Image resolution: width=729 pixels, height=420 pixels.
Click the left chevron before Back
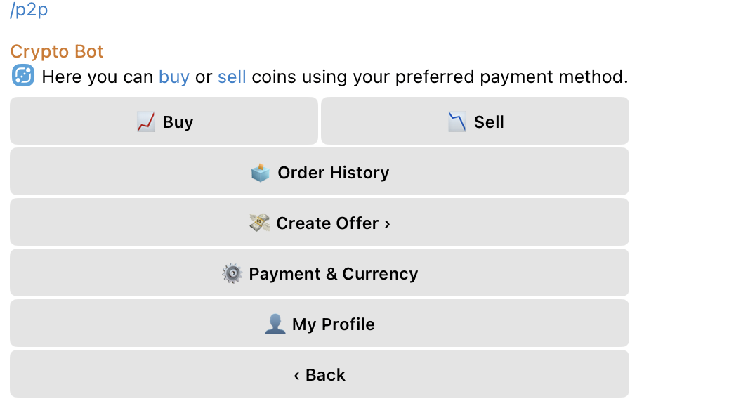(297, 376)
